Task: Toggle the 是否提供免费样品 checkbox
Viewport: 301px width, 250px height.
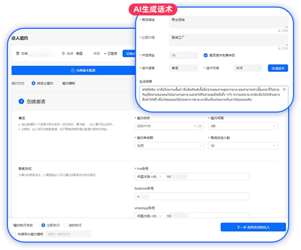Action: click(x=206, y=55)
